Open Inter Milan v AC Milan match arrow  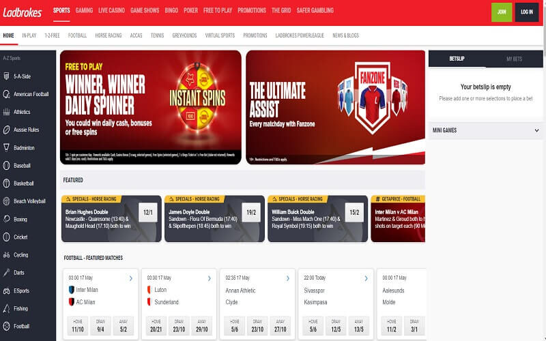[x=131, y=278]
